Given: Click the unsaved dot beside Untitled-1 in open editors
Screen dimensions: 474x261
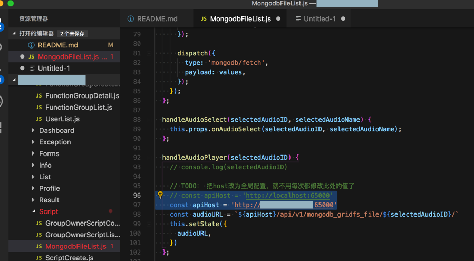Looking at the screenshot, I should (x=22, y=68).
